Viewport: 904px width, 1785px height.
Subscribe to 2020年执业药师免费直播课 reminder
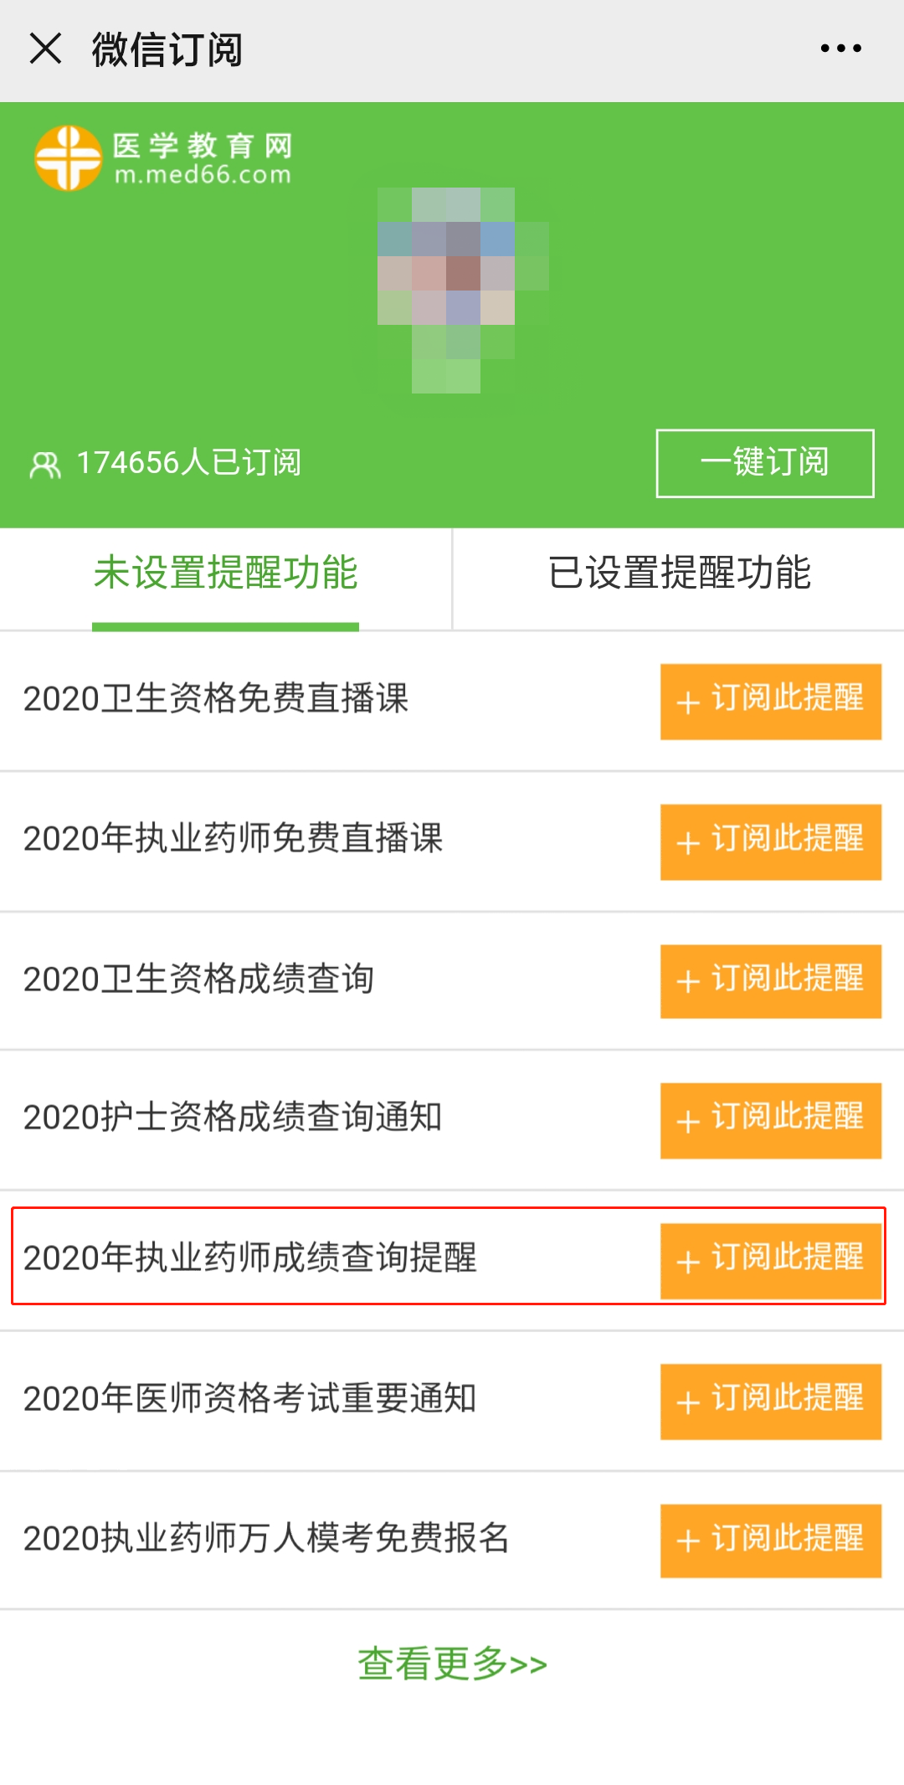770,841
